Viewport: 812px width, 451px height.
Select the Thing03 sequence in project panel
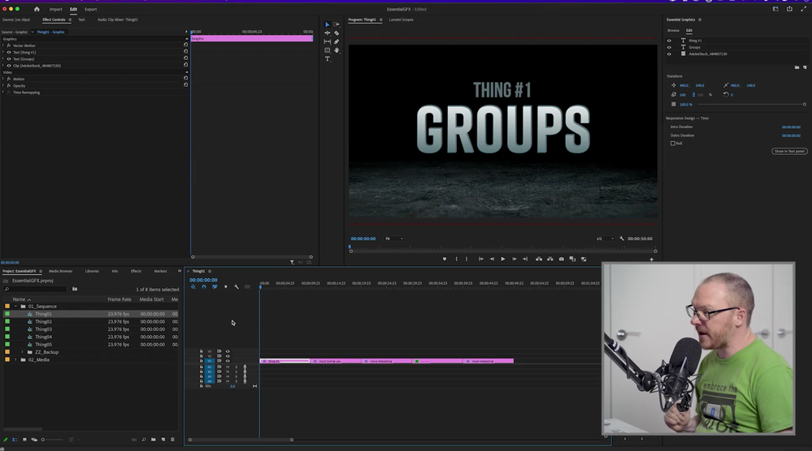tap(43, 329)
